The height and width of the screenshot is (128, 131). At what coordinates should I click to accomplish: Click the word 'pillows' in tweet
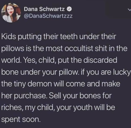[13, 49]
